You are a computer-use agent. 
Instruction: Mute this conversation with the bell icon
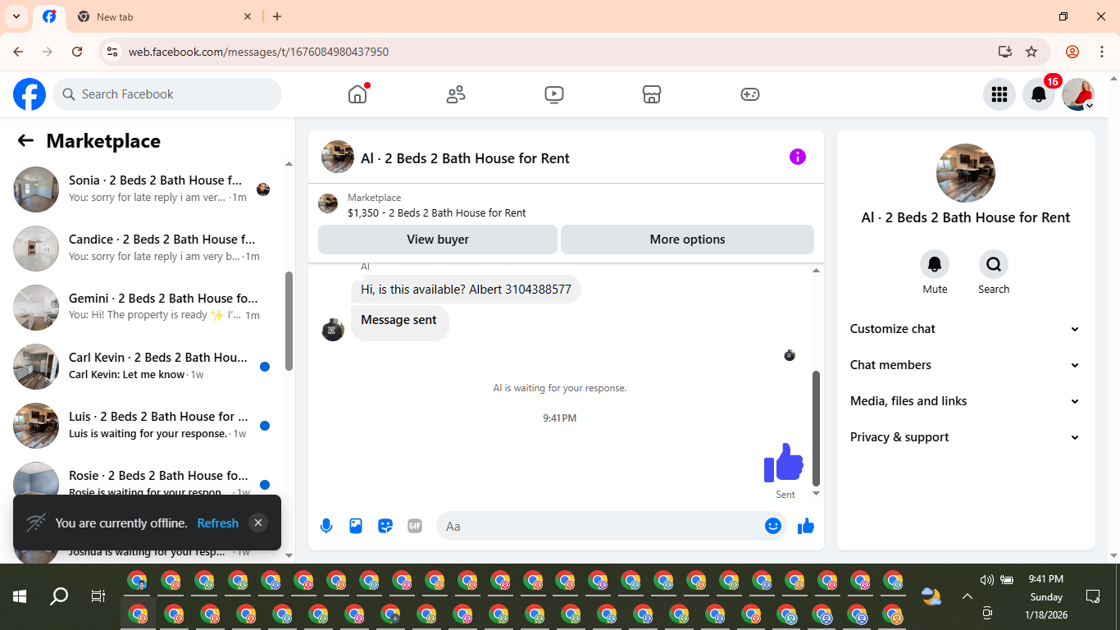tap(935, 264)
